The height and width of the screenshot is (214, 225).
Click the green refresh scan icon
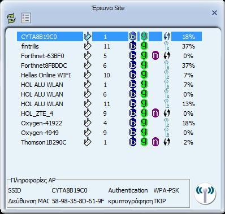11,18
